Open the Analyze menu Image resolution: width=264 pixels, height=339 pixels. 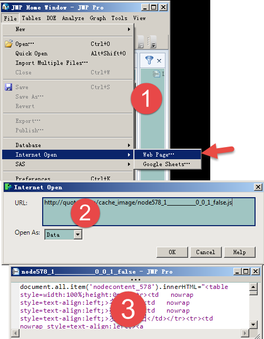pos(73,18)
